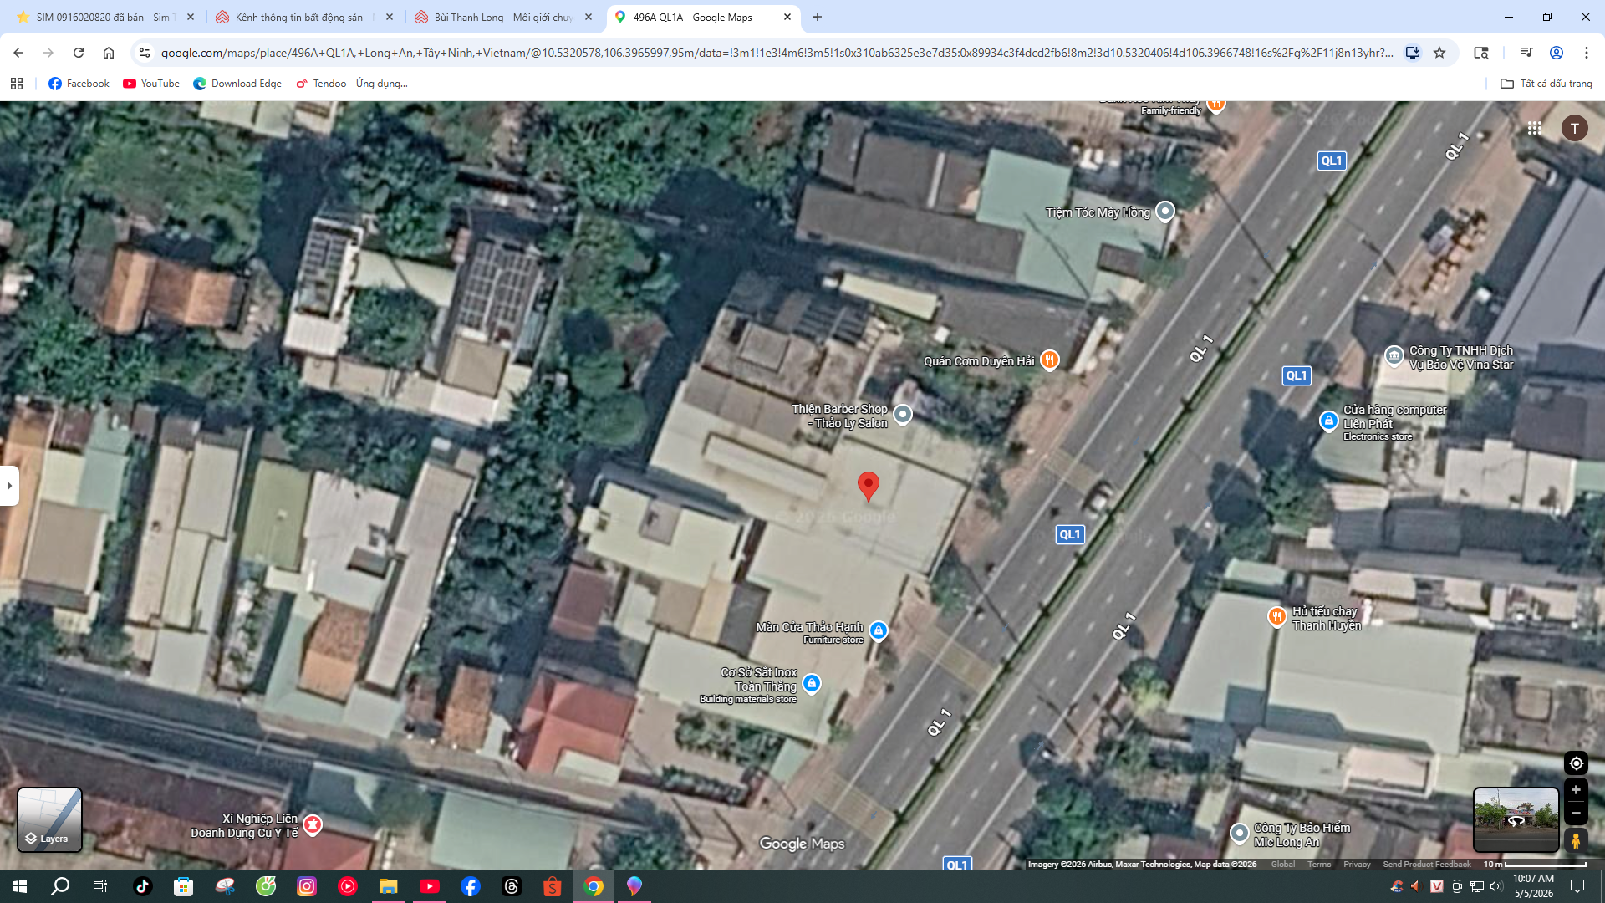
Task: Reload the current page
Action: pos(79,53)
